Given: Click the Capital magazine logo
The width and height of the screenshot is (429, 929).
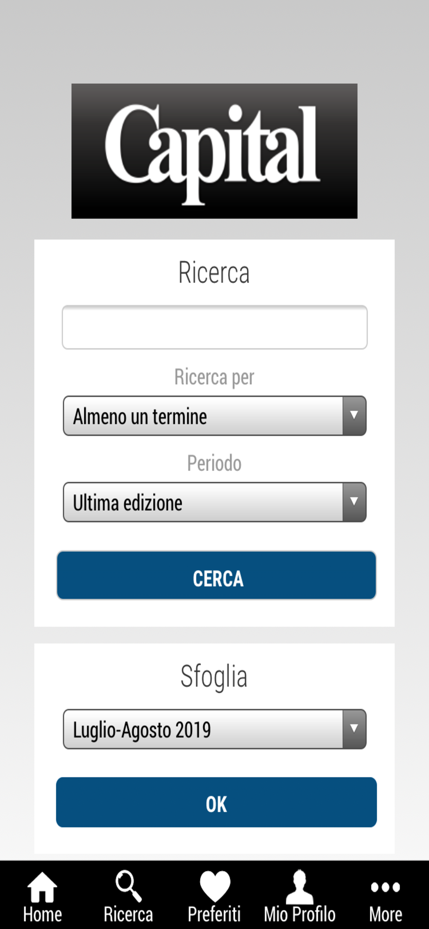Looking at the screenshot, I should (214, 151).
